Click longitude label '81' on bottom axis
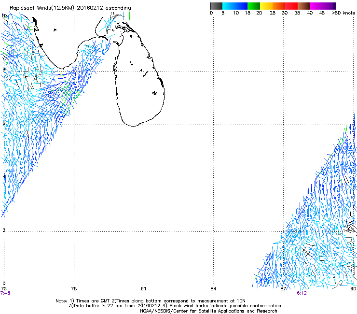 point(143,289)
